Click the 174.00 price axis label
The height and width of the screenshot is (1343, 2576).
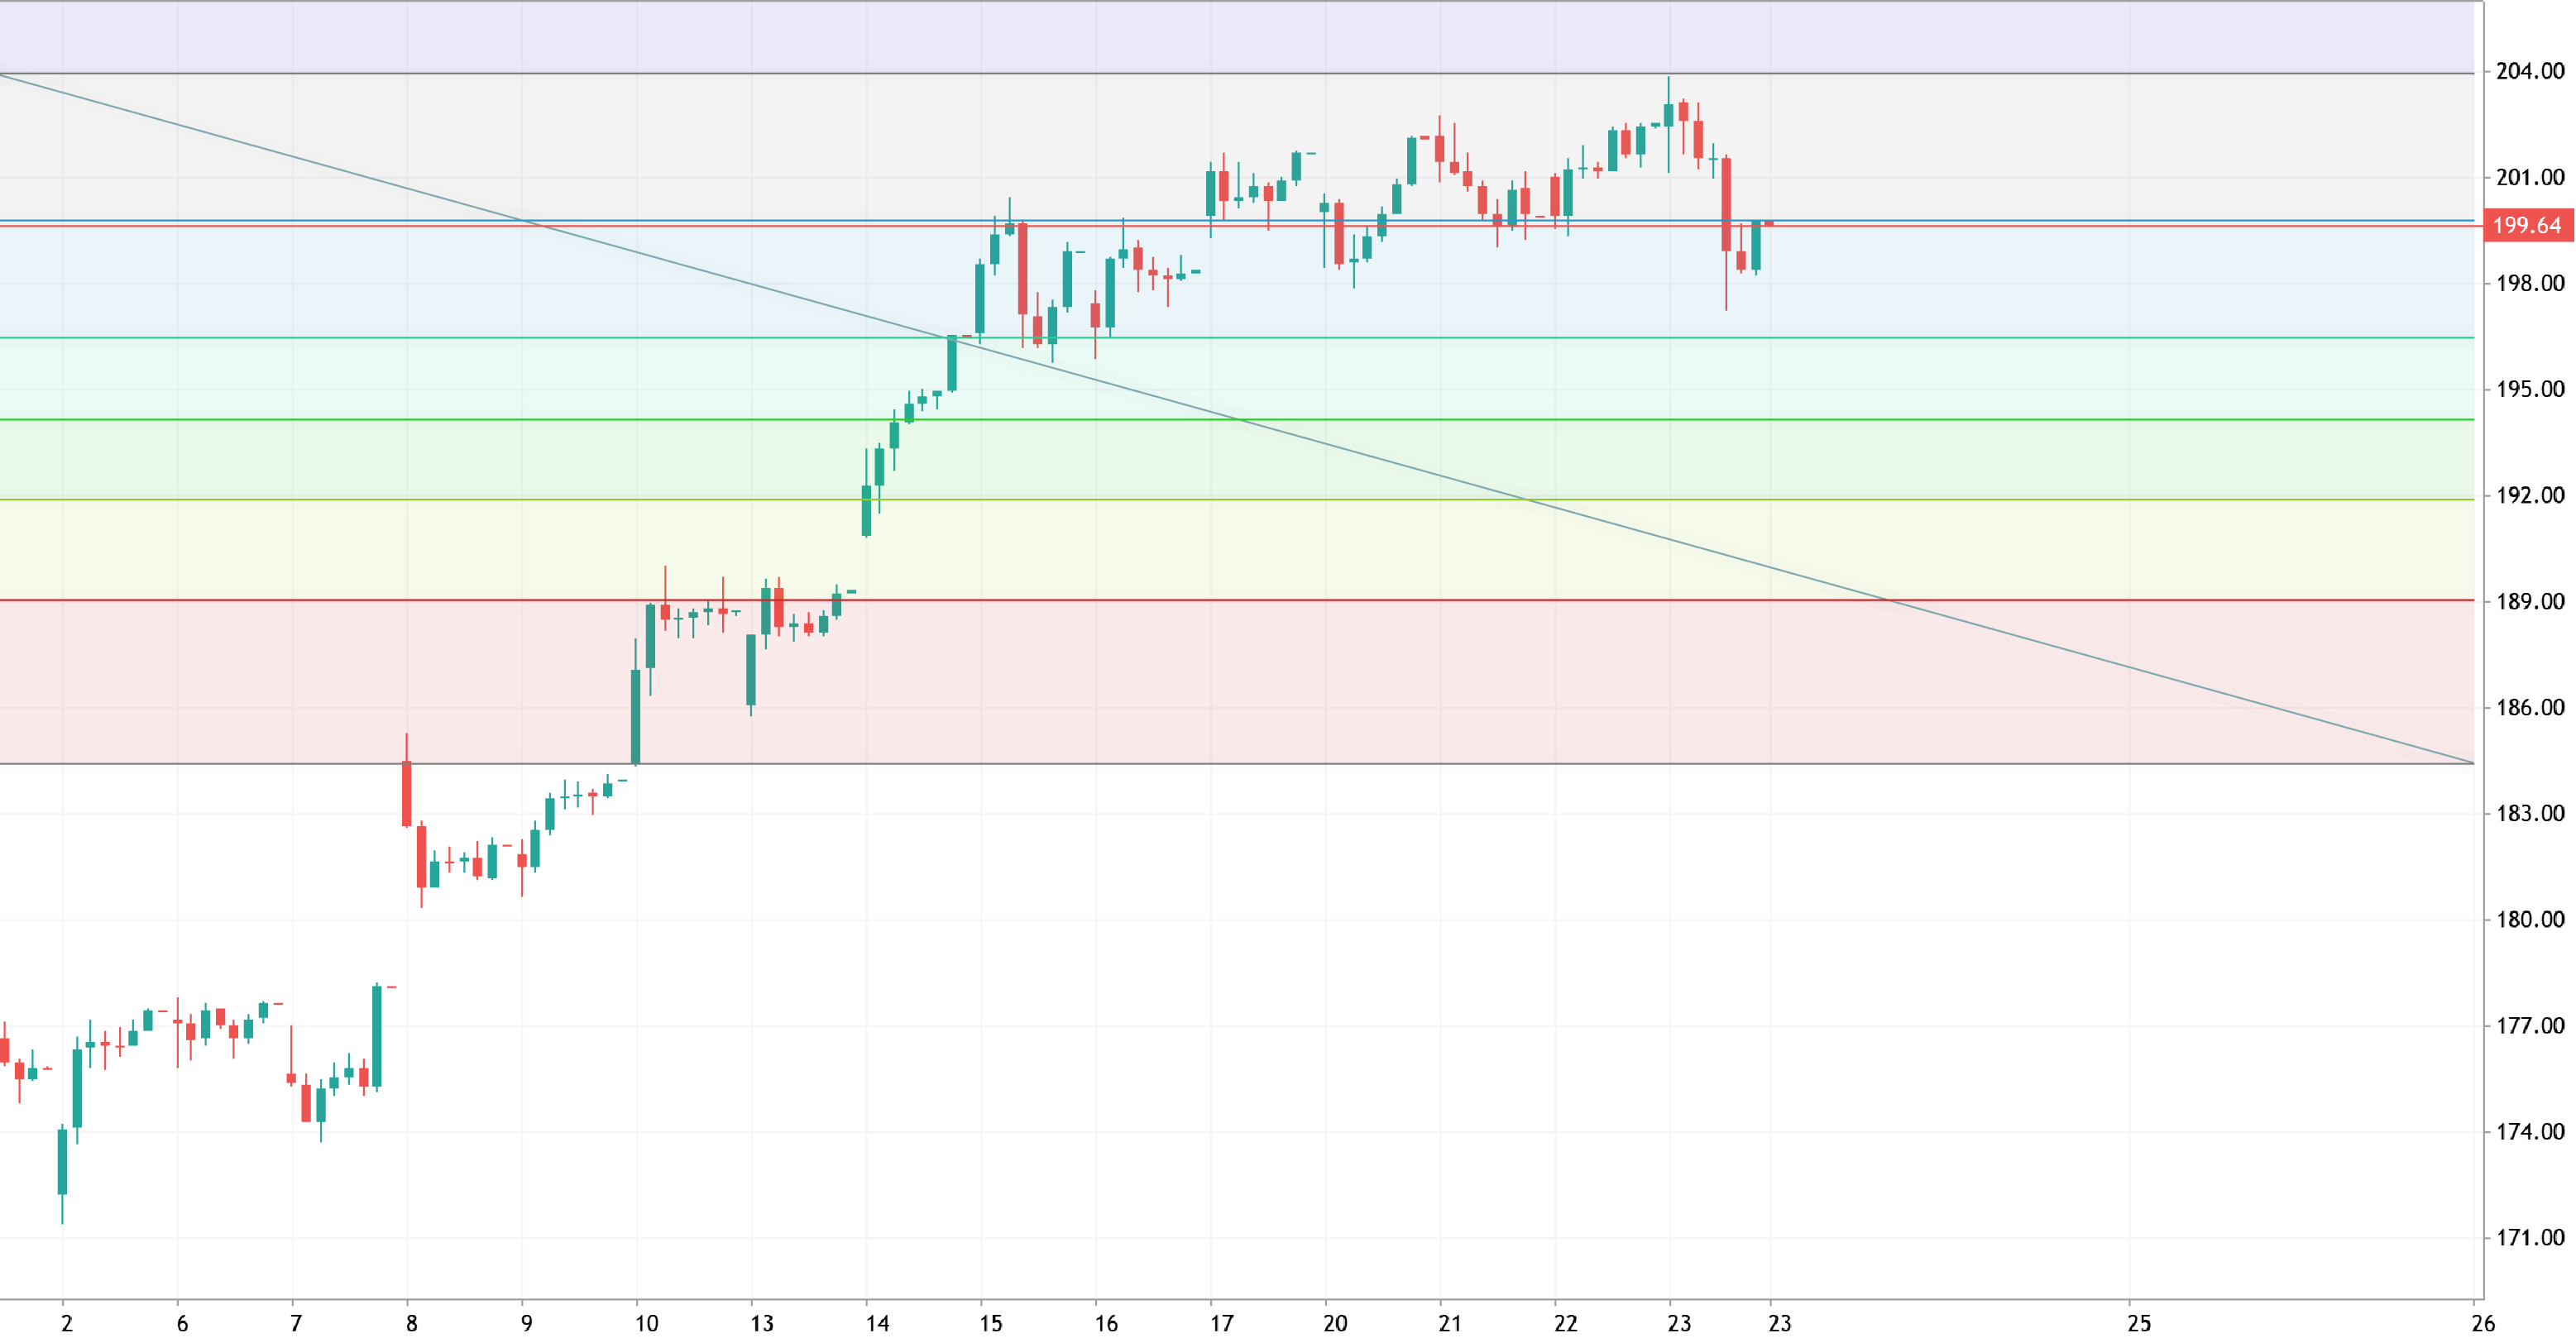tap(2530, 1131)
